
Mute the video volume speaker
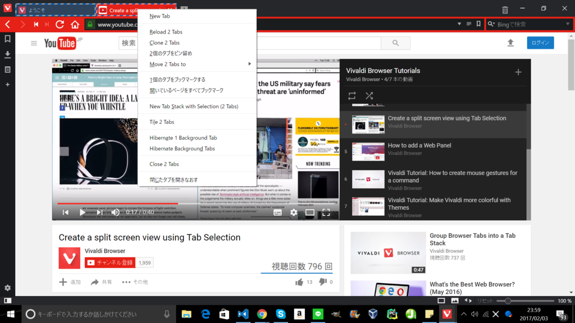coord(115,212)
